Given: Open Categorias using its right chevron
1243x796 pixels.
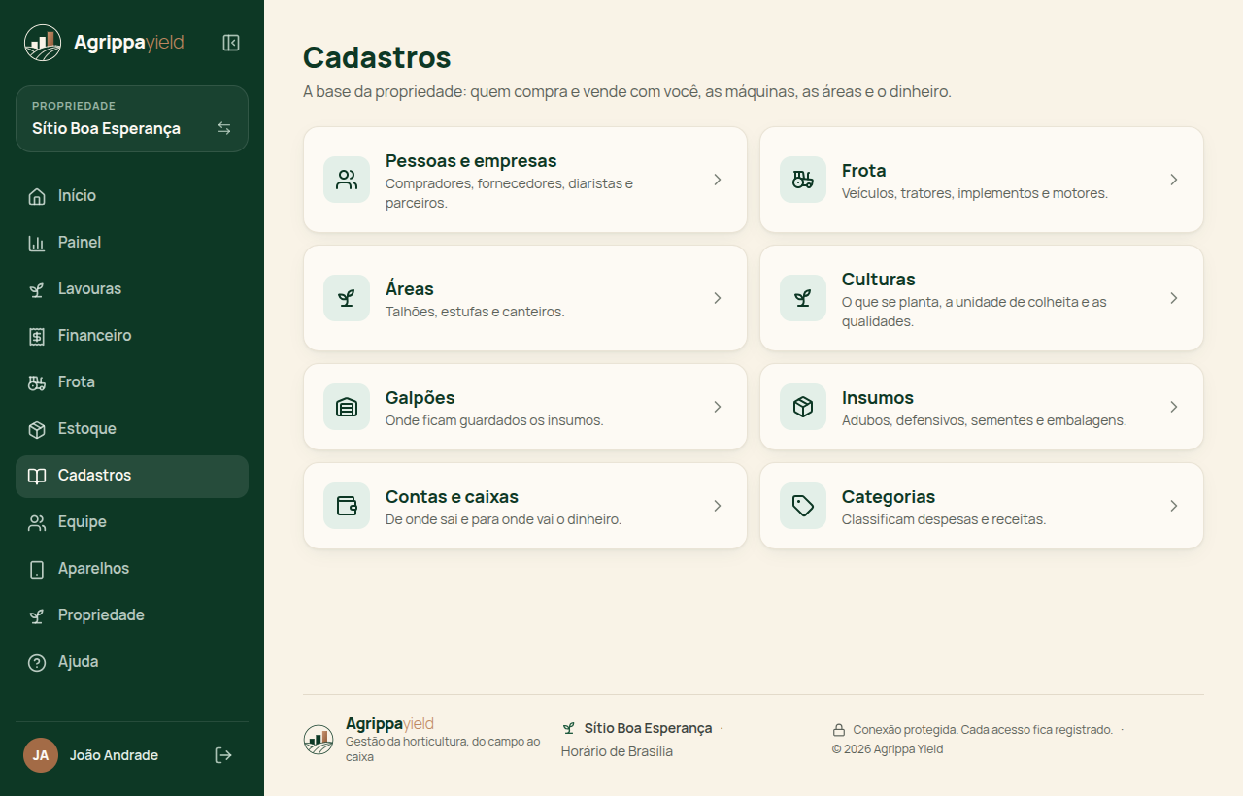Looking at the screenshot, I should tap(1174, 506).
